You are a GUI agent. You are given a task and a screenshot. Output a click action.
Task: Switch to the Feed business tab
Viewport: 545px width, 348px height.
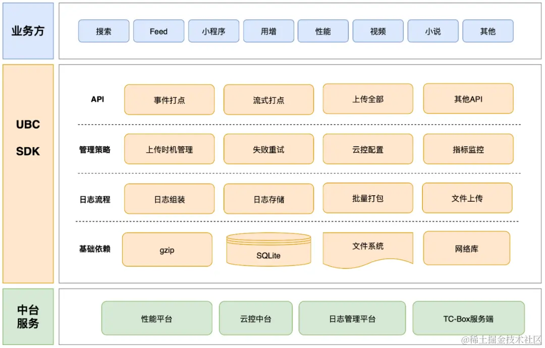pos(158,31)
